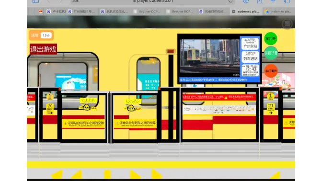Open the first Brother DCP tab
Screen dimensions: 322x181
click(x=148, y=11)
